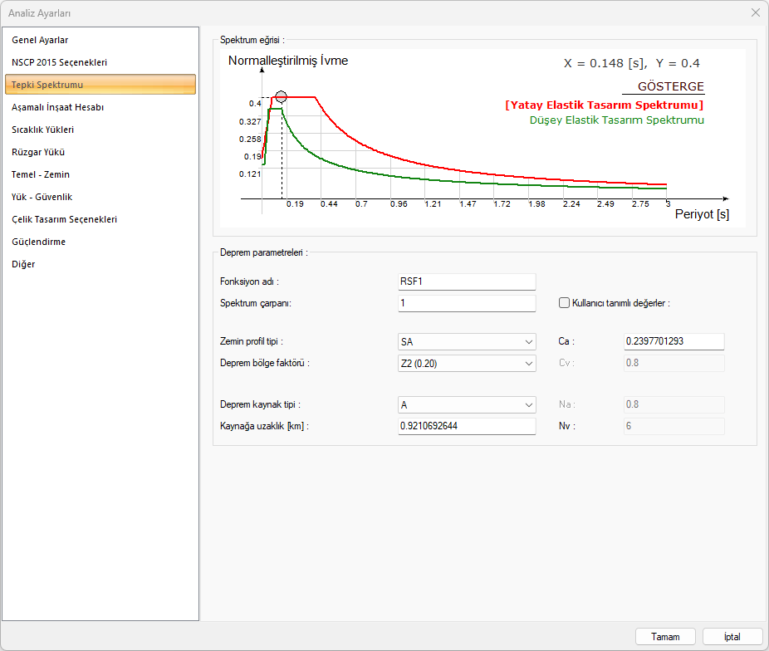Expand Deprem kaynak tipi dropdown
This screenshot has width=769, height=651.
(x=467, y=405)
